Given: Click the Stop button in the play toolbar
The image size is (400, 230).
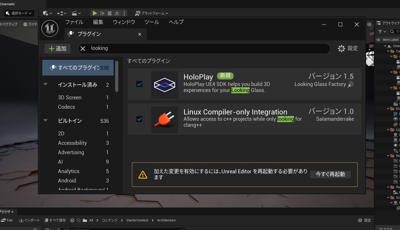Looking at the screenshot, I should [110, 13].
